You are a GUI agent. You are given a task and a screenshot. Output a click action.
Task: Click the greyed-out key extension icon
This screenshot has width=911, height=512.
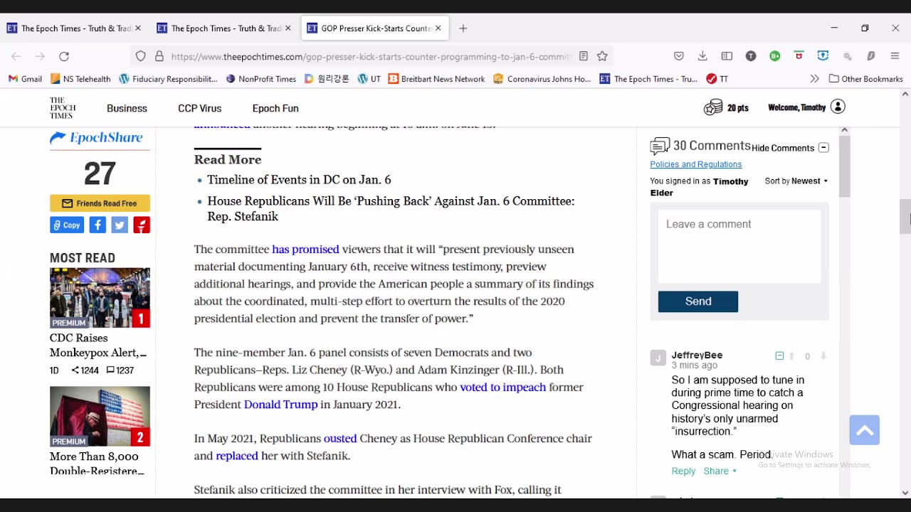848,56
